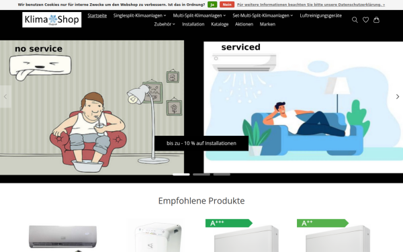The width and height of the screenshot is (403, 252).
Task: Expand Set-Multi-Split-Klimaanlagen dropdown menu
Action: (x=263, y=15)
